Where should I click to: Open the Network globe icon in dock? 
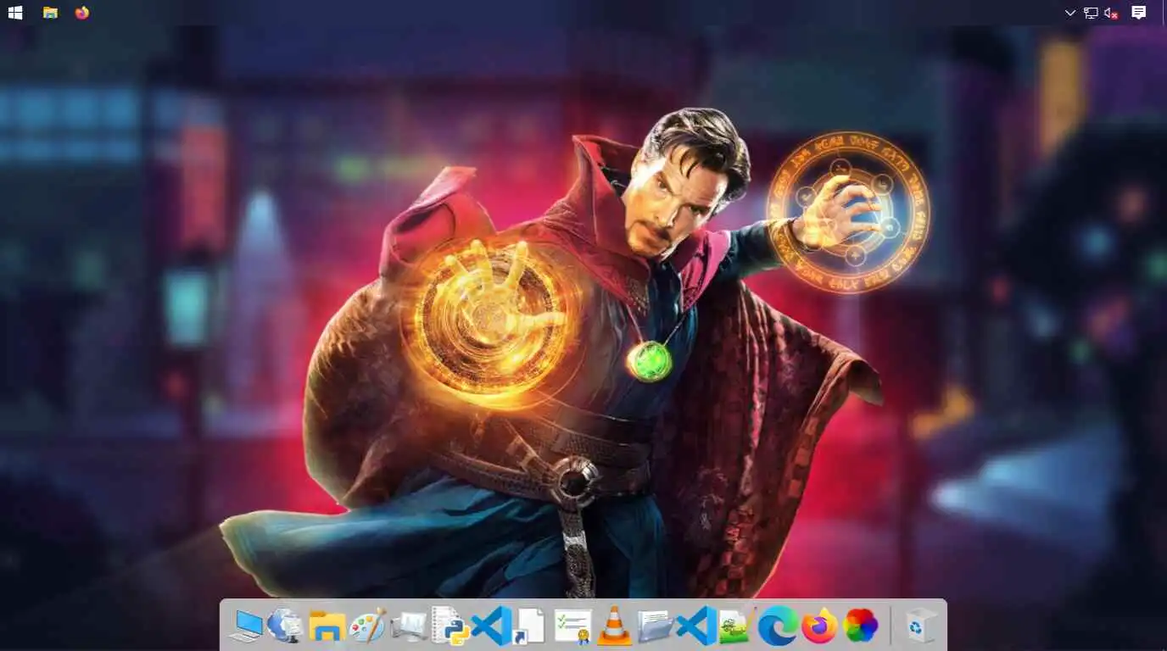click(x=286, y=626)
